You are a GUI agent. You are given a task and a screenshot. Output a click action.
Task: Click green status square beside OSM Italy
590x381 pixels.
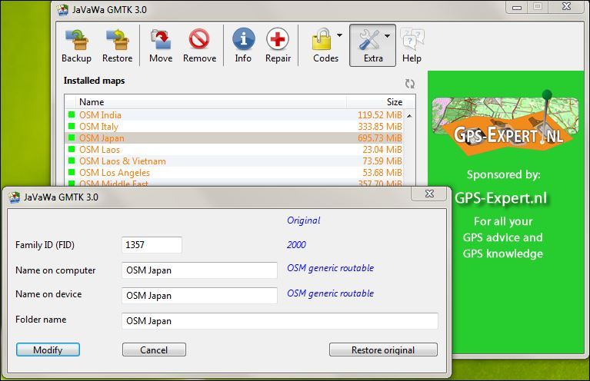[x=72, y=126]
